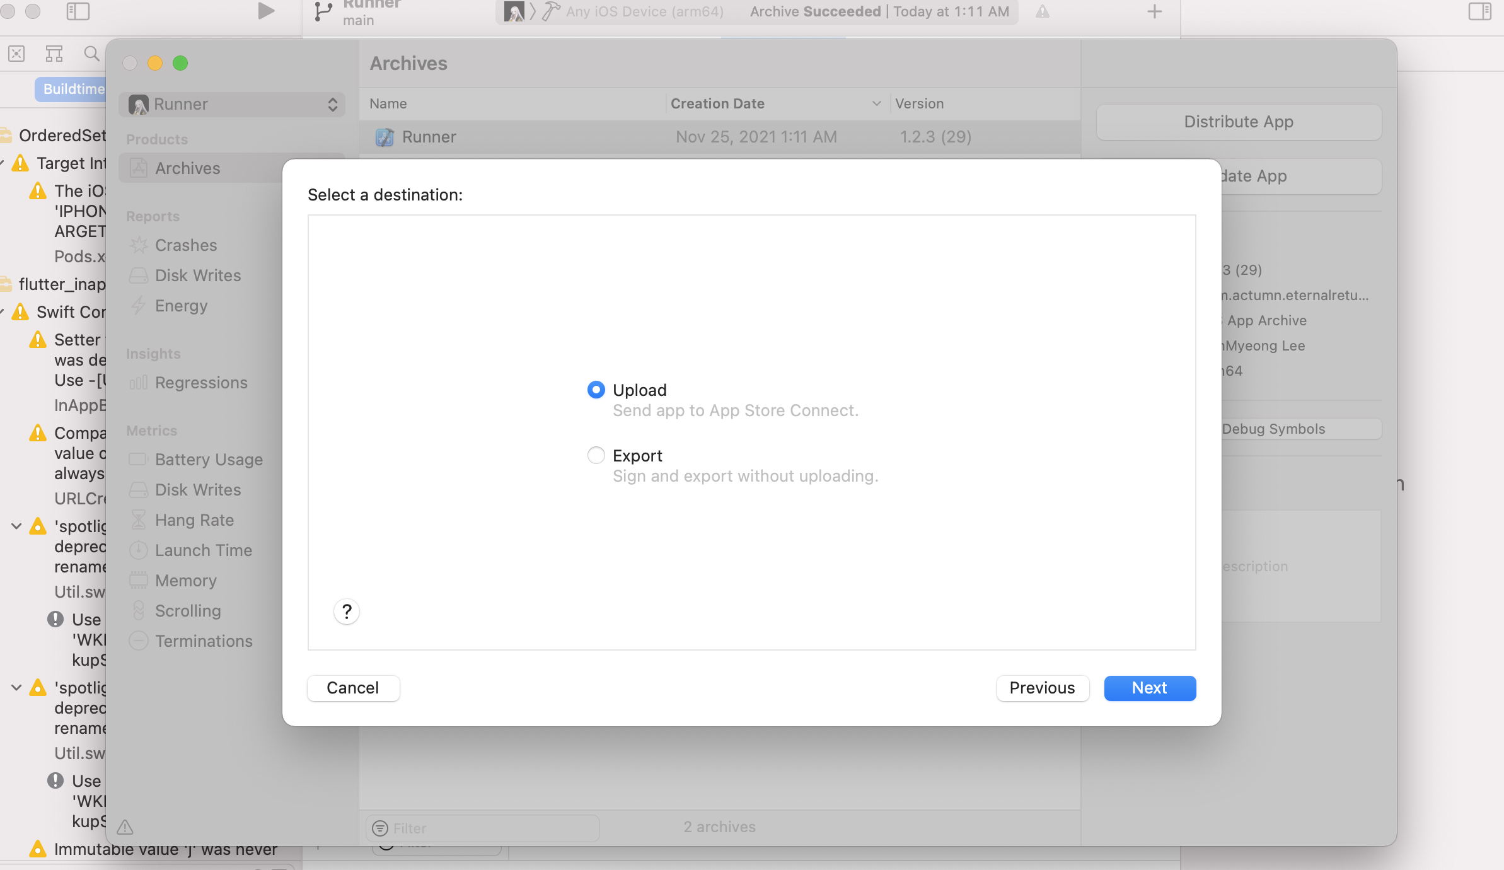The width and height of the screenshot is (1504, 870).
Task: Click the source control branch icon
Action: pyautogui.click(x=323, y=11)
